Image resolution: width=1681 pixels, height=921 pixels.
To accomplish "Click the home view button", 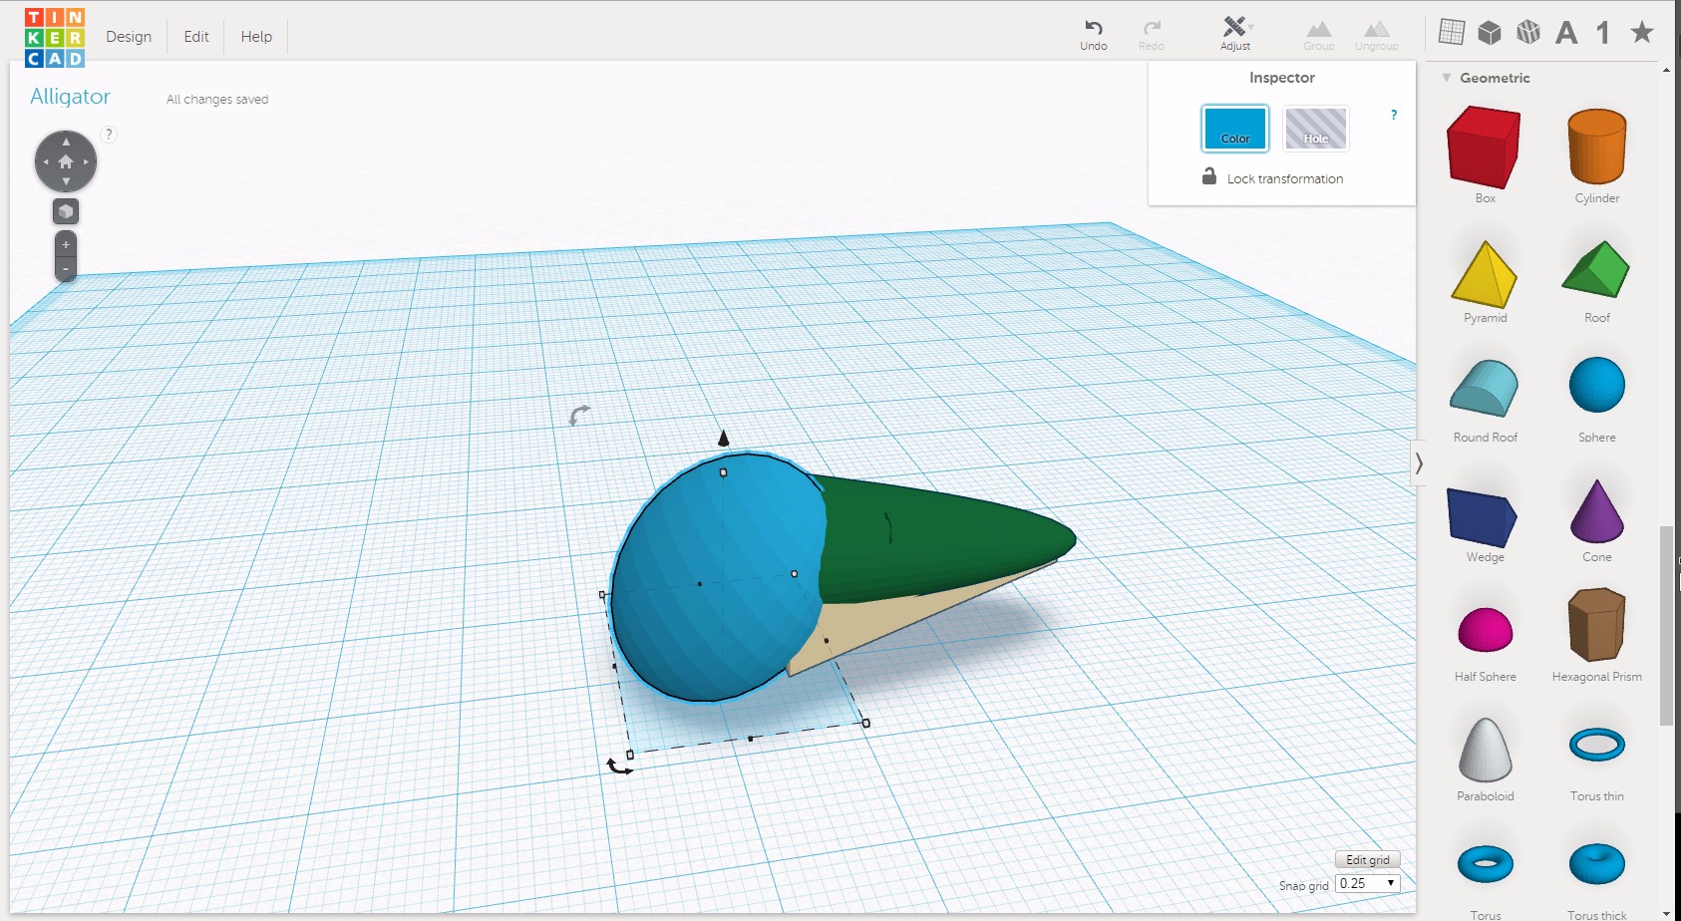I will tap(66, 161).
